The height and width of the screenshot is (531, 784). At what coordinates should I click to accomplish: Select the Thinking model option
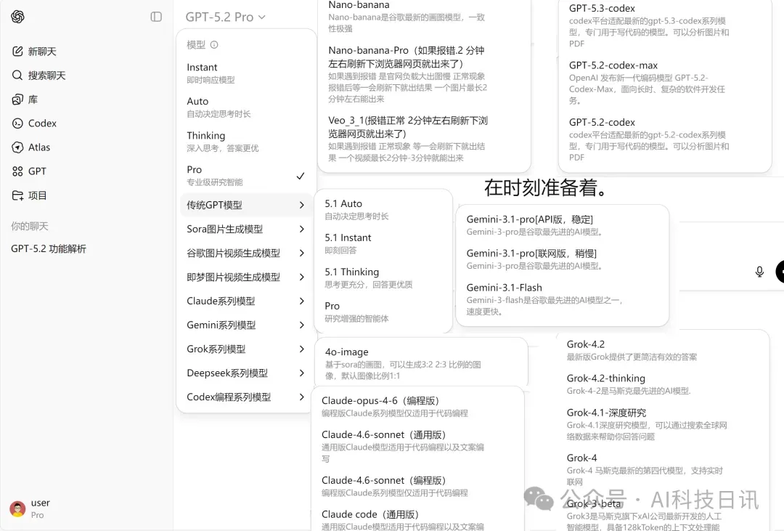point(245,141)
